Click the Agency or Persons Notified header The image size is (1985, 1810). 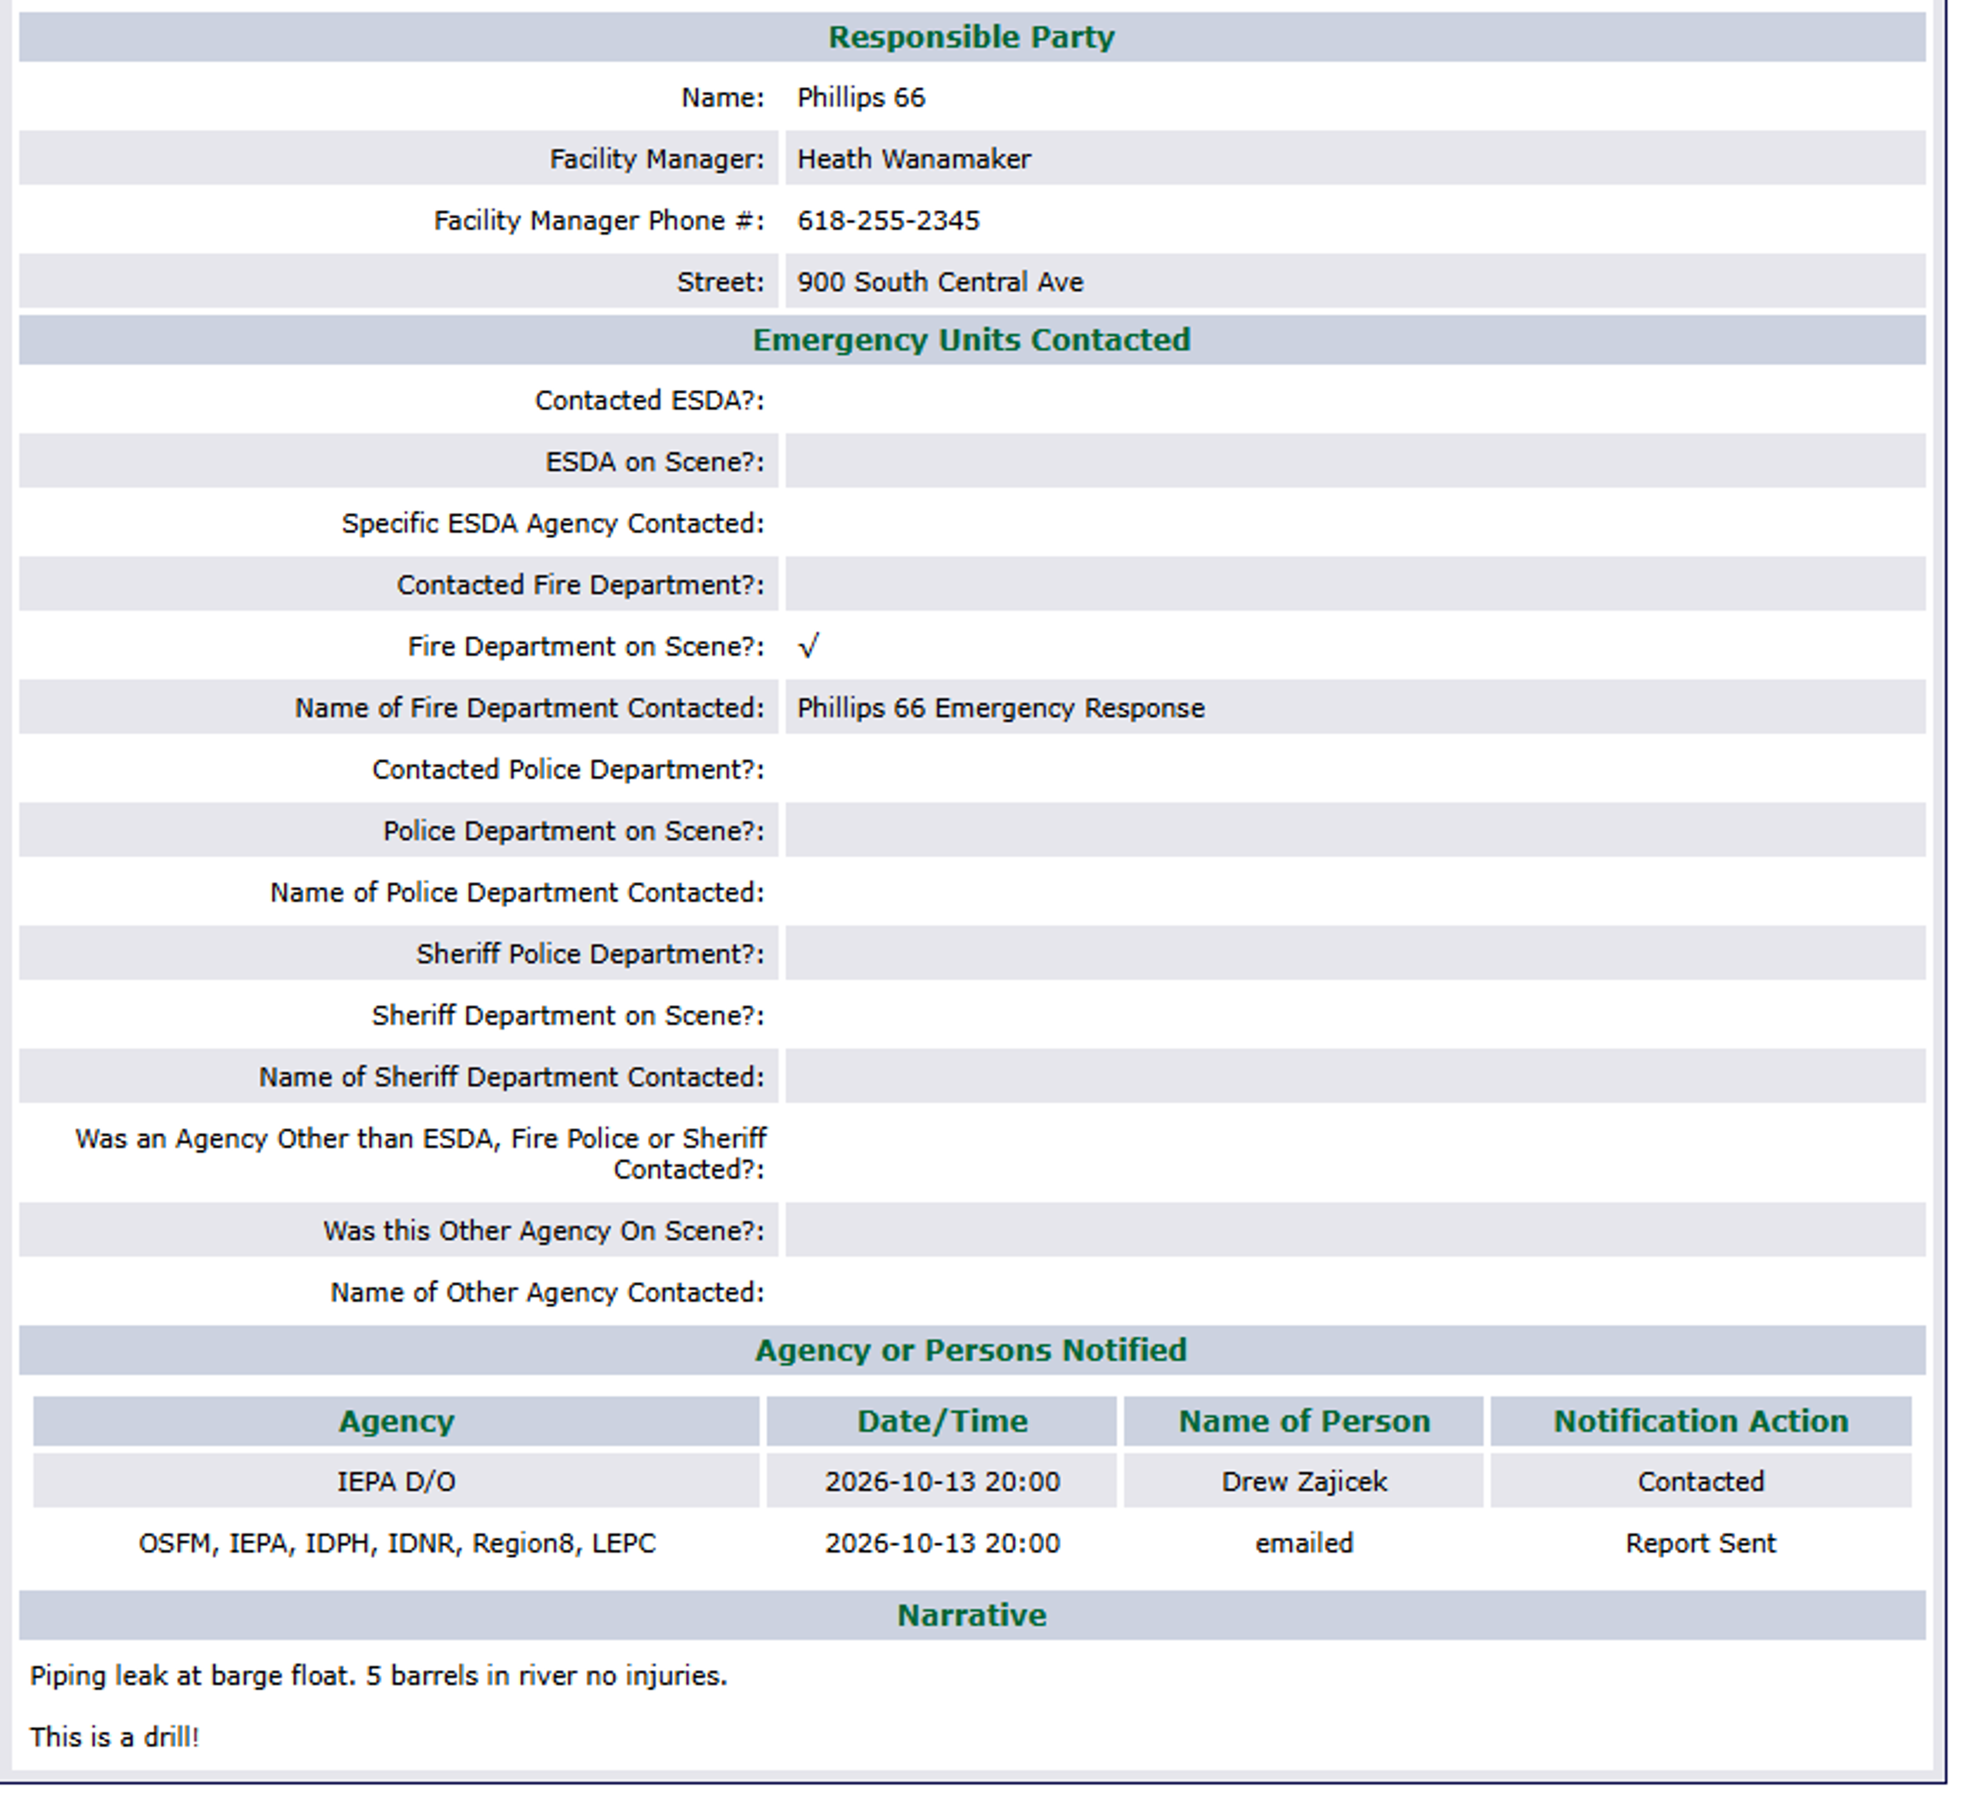pos(972,1350)
